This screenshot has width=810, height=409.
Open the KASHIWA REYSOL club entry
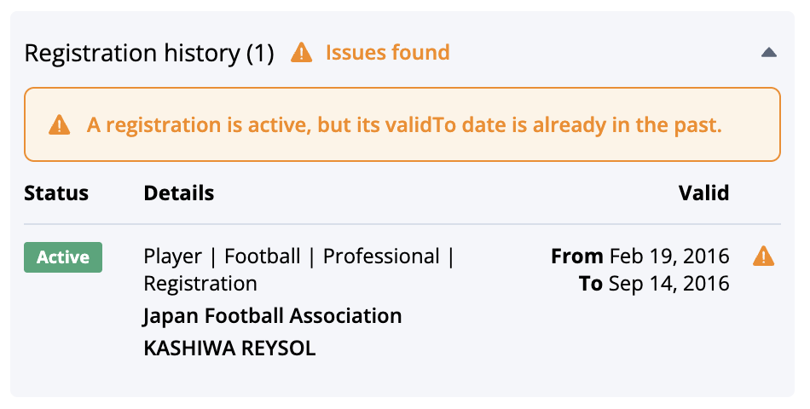pyautogui.click(x=229, y=348)
